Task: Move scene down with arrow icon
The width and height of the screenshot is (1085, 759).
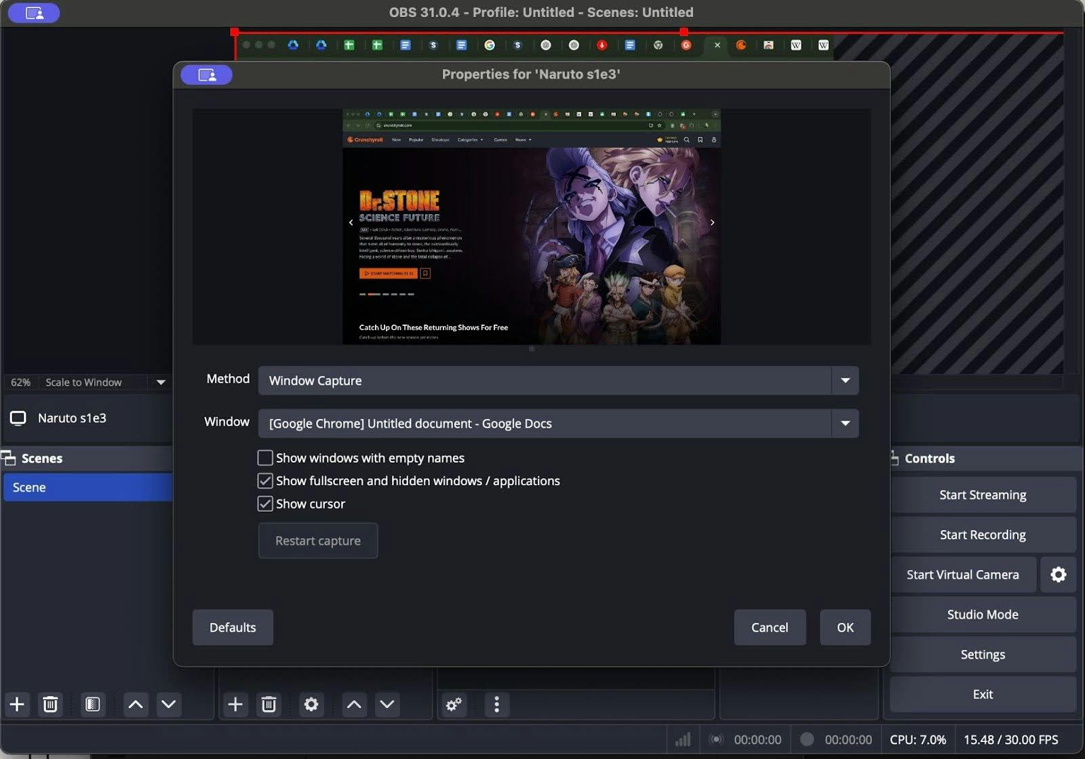Action: 168,705
